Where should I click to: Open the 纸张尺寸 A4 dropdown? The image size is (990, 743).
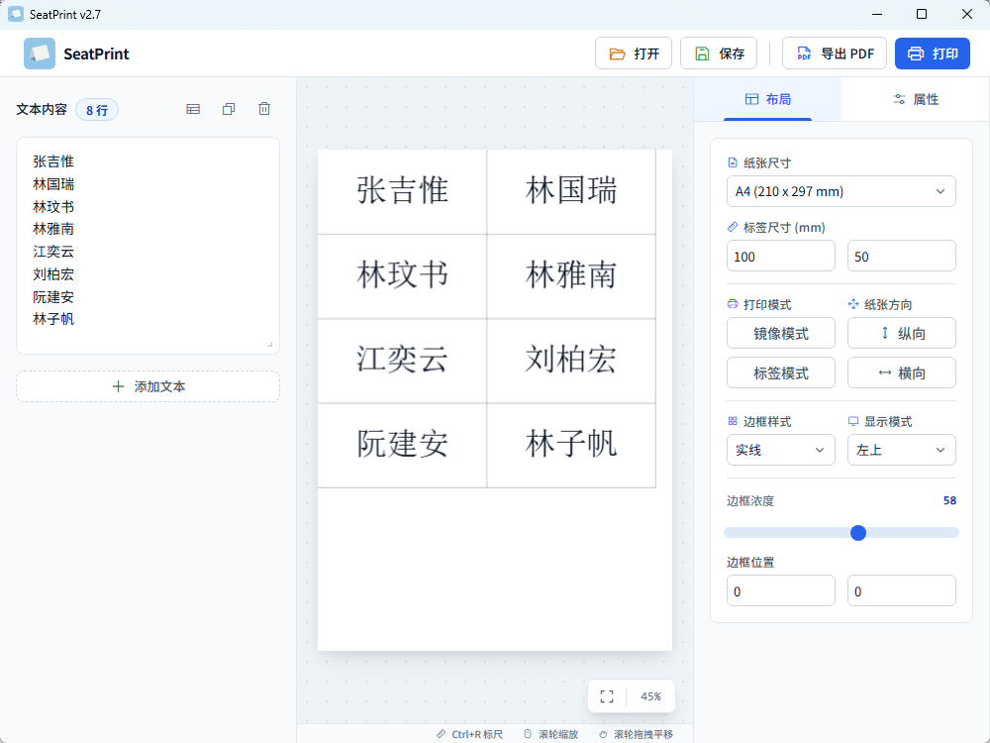click(x=841, y=191)
